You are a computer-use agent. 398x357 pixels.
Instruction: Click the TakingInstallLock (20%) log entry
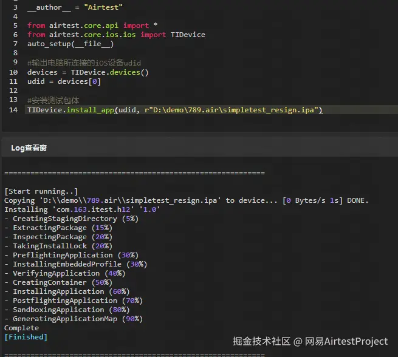click(x=58, y=246)
